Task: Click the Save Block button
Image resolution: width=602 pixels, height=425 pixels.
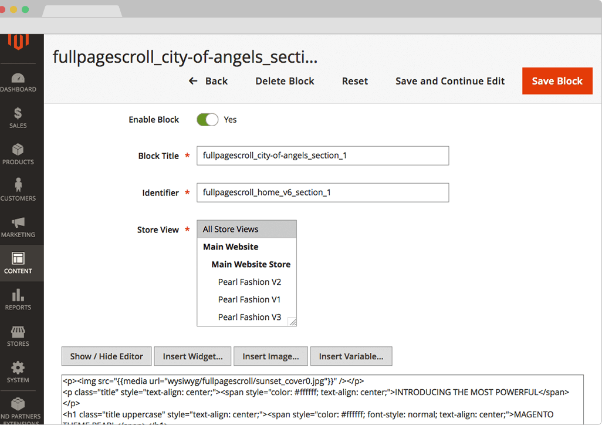Action: click(557, 81)
